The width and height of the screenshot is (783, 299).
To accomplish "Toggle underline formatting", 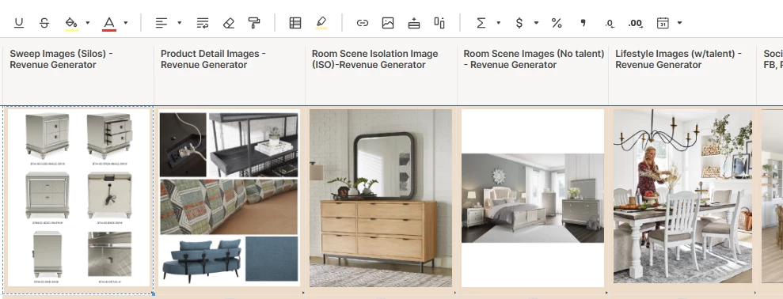I will point(18,23).
